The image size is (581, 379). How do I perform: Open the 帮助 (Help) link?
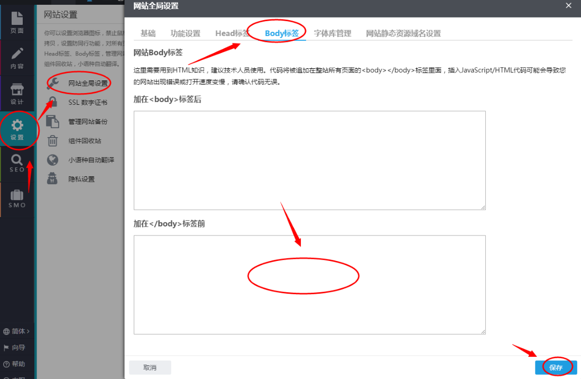point(15,364)
